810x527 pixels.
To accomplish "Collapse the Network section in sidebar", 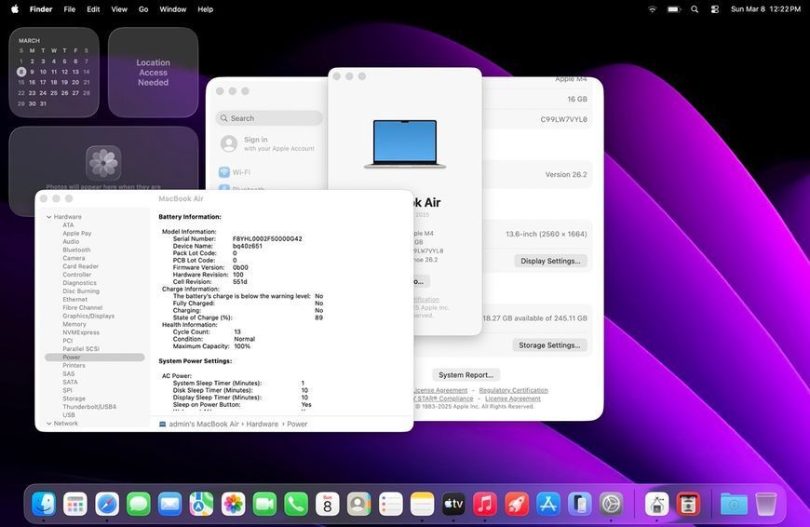I will pyautogui.click(x=49, y=423).
